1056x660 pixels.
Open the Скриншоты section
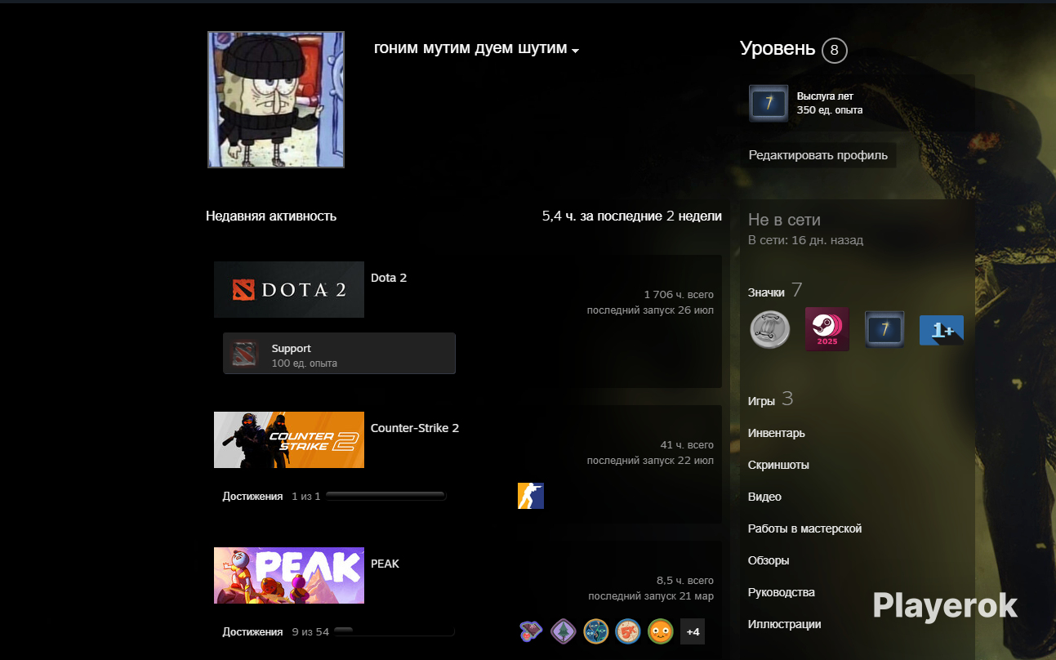(x=778, y=465)
